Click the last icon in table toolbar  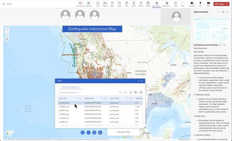[141, 92]
